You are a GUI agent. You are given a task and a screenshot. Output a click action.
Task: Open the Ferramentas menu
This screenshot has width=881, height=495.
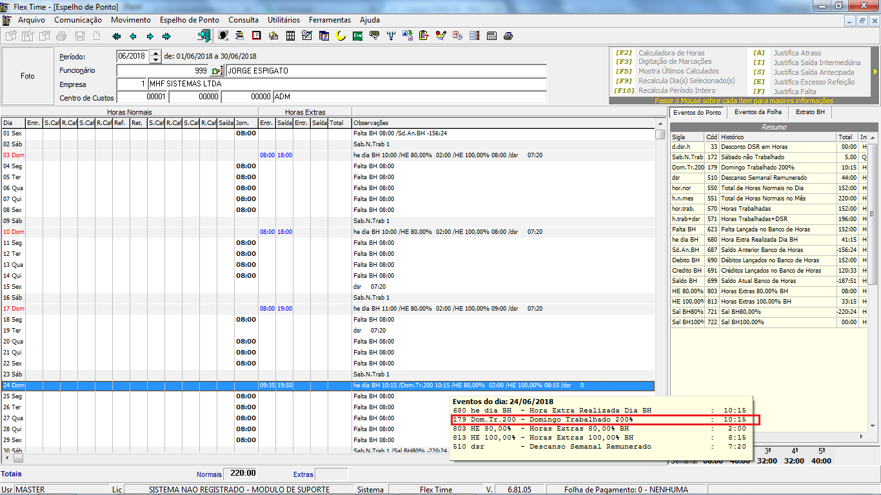[x=330, y=20]
